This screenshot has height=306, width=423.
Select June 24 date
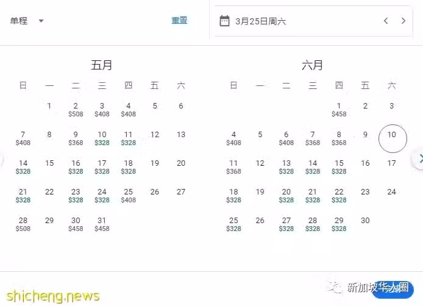(x=392, y=192)
